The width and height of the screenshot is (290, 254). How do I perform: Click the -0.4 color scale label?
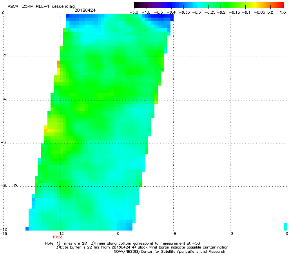(x=171, y=13)
